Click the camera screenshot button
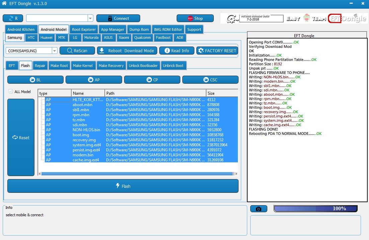Image resolution: width=369 pixels, height=240 pixels. coord(259,209)
